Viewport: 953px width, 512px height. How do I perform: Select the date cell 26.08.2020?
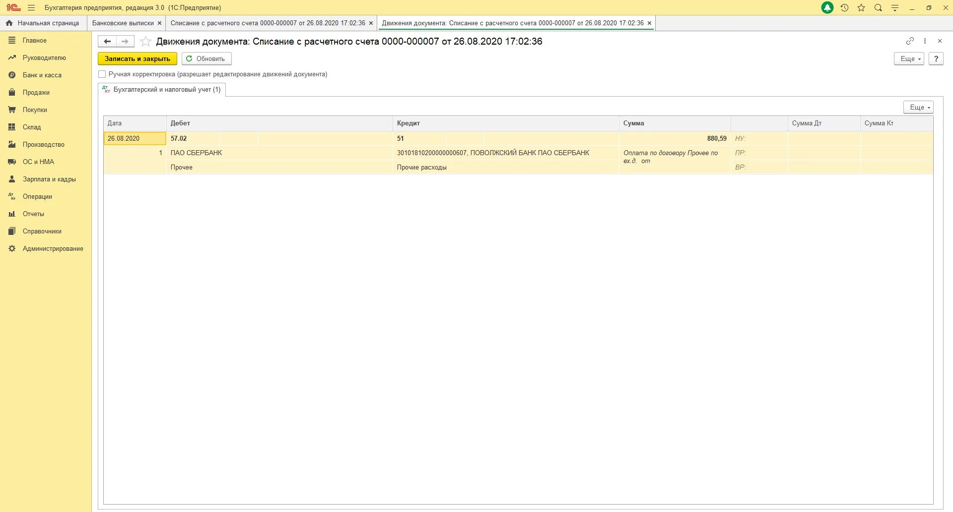tap(135, 139)
